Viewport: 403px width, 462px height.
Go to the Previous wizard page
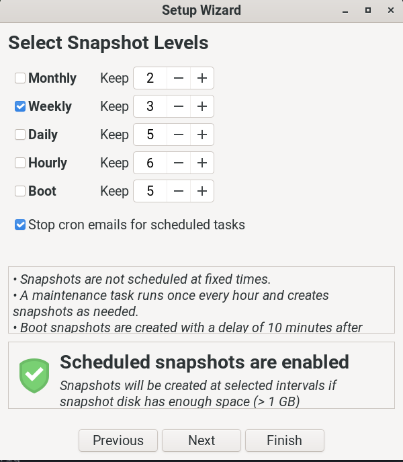click(x=118, y=440)
